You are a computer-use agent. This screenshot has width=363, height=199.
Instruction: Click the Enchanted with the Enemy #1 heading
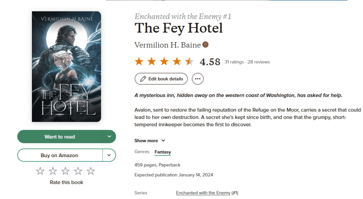tap(183, 16)
